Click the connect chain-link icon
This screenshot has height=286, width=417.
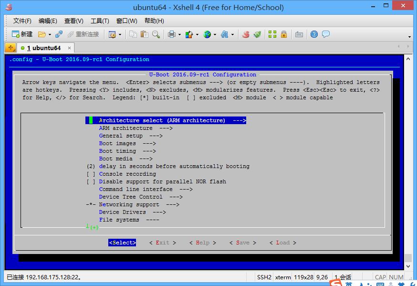59,34
